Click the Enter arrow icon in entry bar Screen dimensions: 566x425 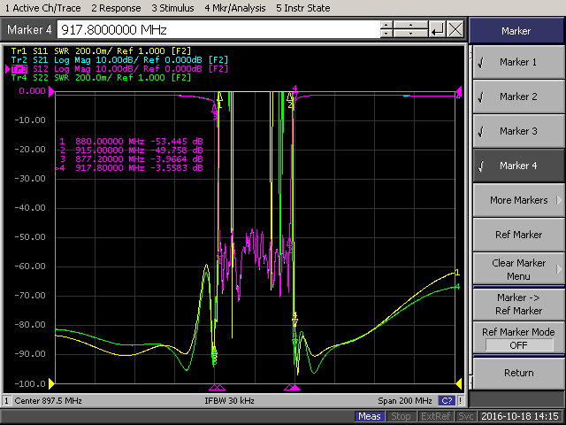point(437,29)
